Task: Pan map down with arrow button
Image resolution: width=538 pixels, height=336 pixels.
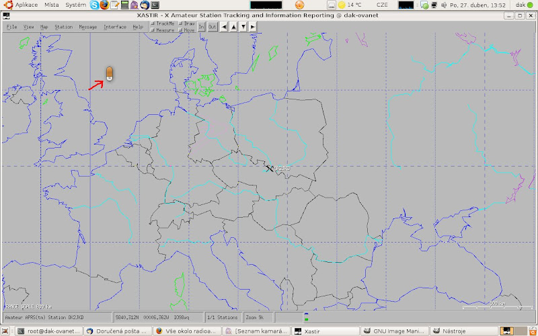Action: pyautogui.click(x=243, y=27)
